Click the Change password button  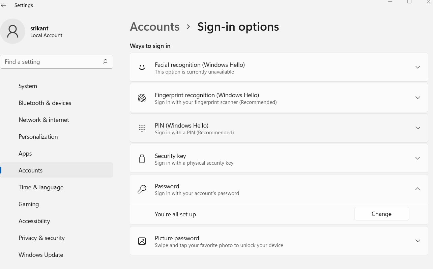(x=382, y=214)
